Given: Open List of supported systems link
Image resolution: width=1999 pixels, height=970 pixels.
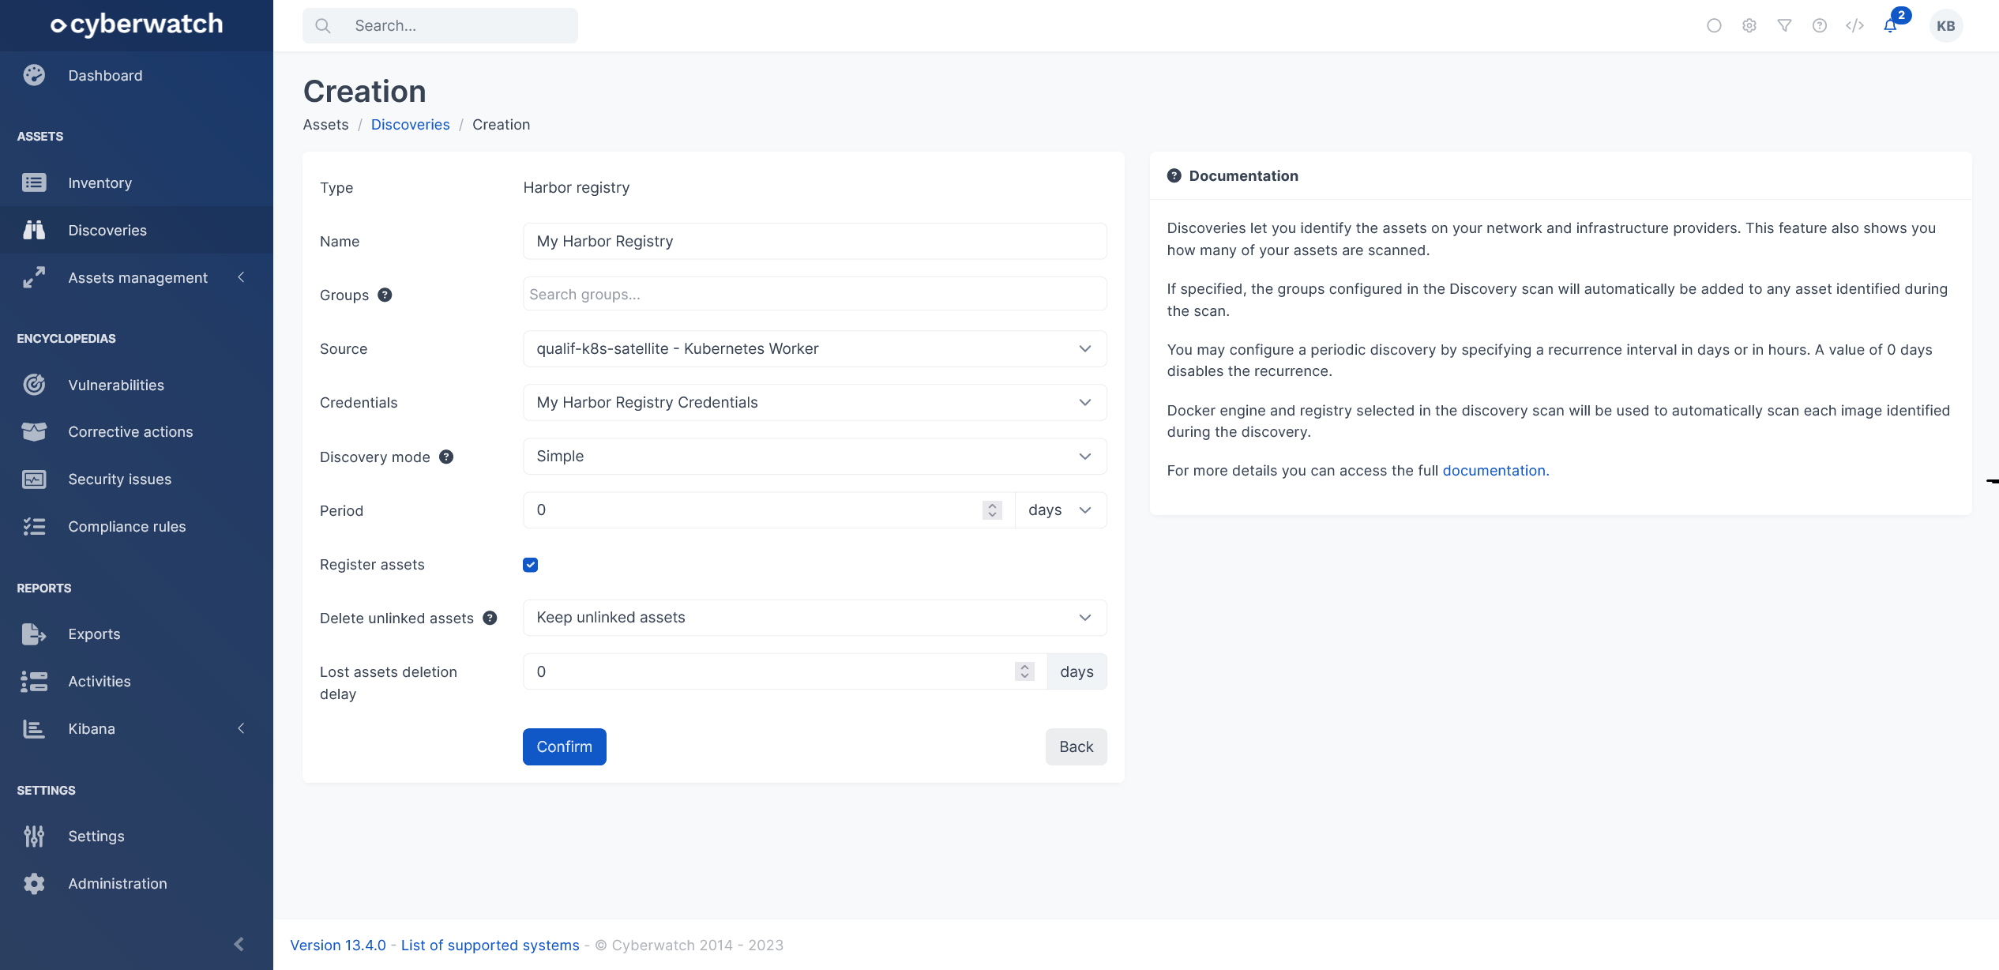Looking at the screenshot, I should (x=490, y=945).
